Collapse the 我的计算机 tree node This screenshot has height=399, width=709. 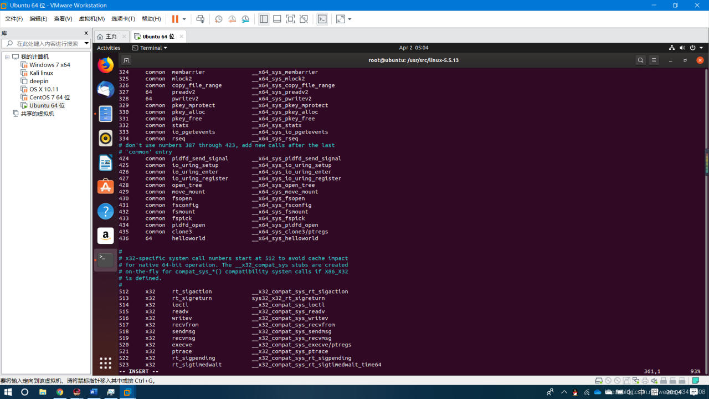(7, 57)
